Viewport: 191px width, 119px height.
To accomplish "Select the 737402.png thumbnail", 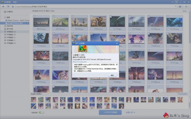I will (x=137, y=73).
